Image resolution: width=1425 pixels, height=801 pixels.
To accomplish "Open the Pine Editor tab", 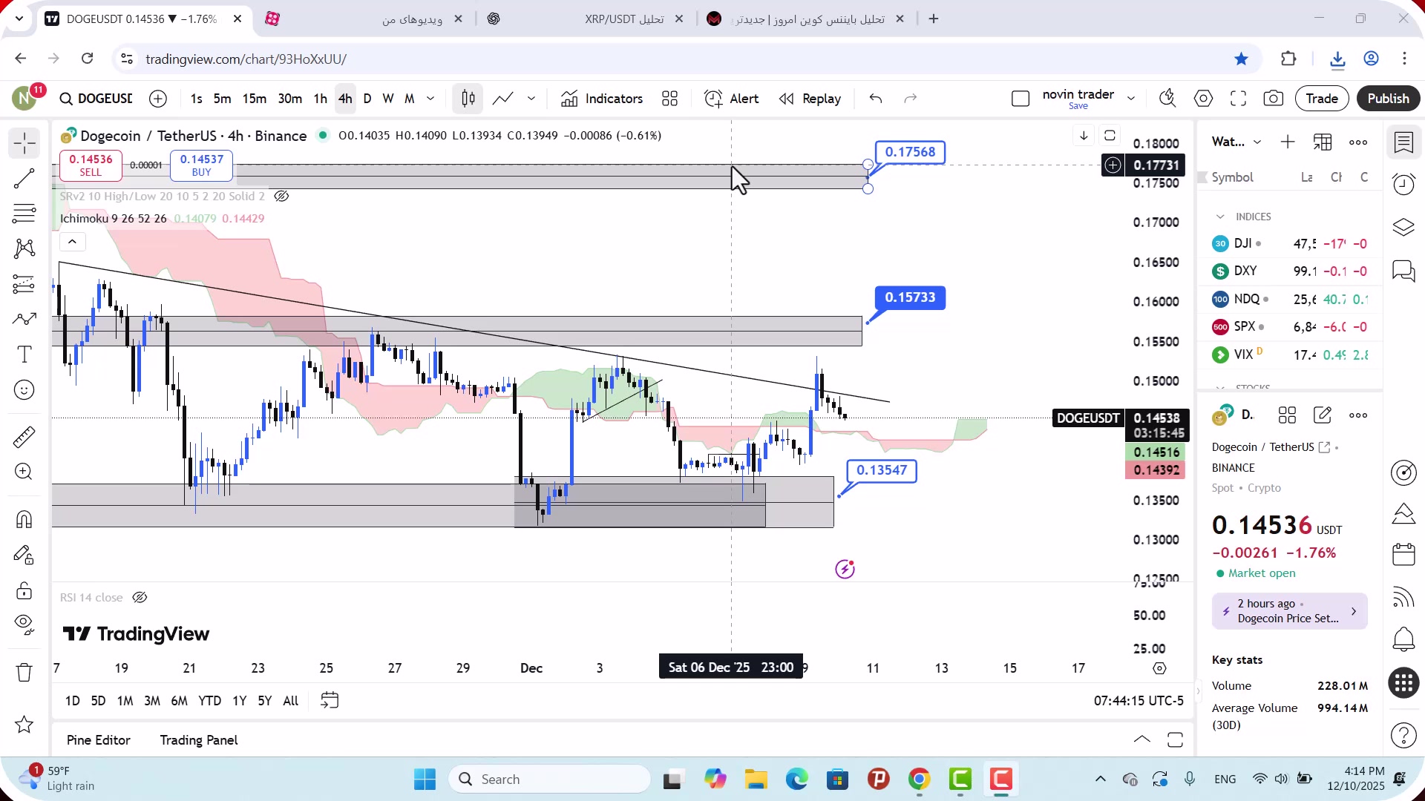I will click(98, 740).
